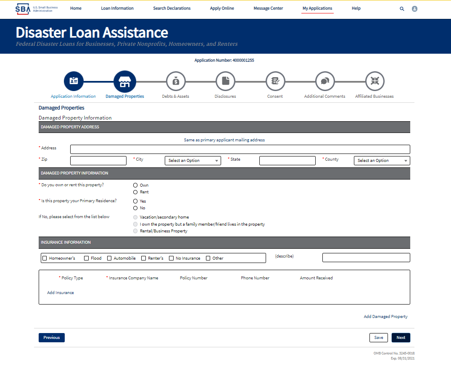Select Rental/Business Property option
Image resolution: width=451 pixels, height=375 pixels.
coord(135,231)
